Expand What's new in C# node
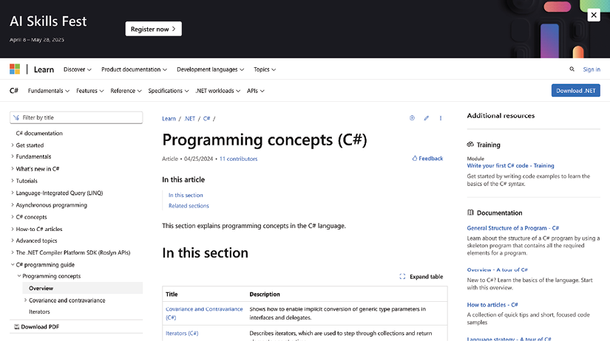The image size is (610, 341). (x=13, y=168)
